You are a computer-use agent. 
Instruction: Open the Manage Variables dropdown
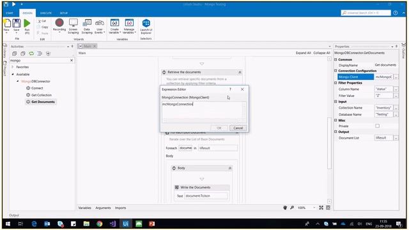pyautogui.click(x=129, y=26)
